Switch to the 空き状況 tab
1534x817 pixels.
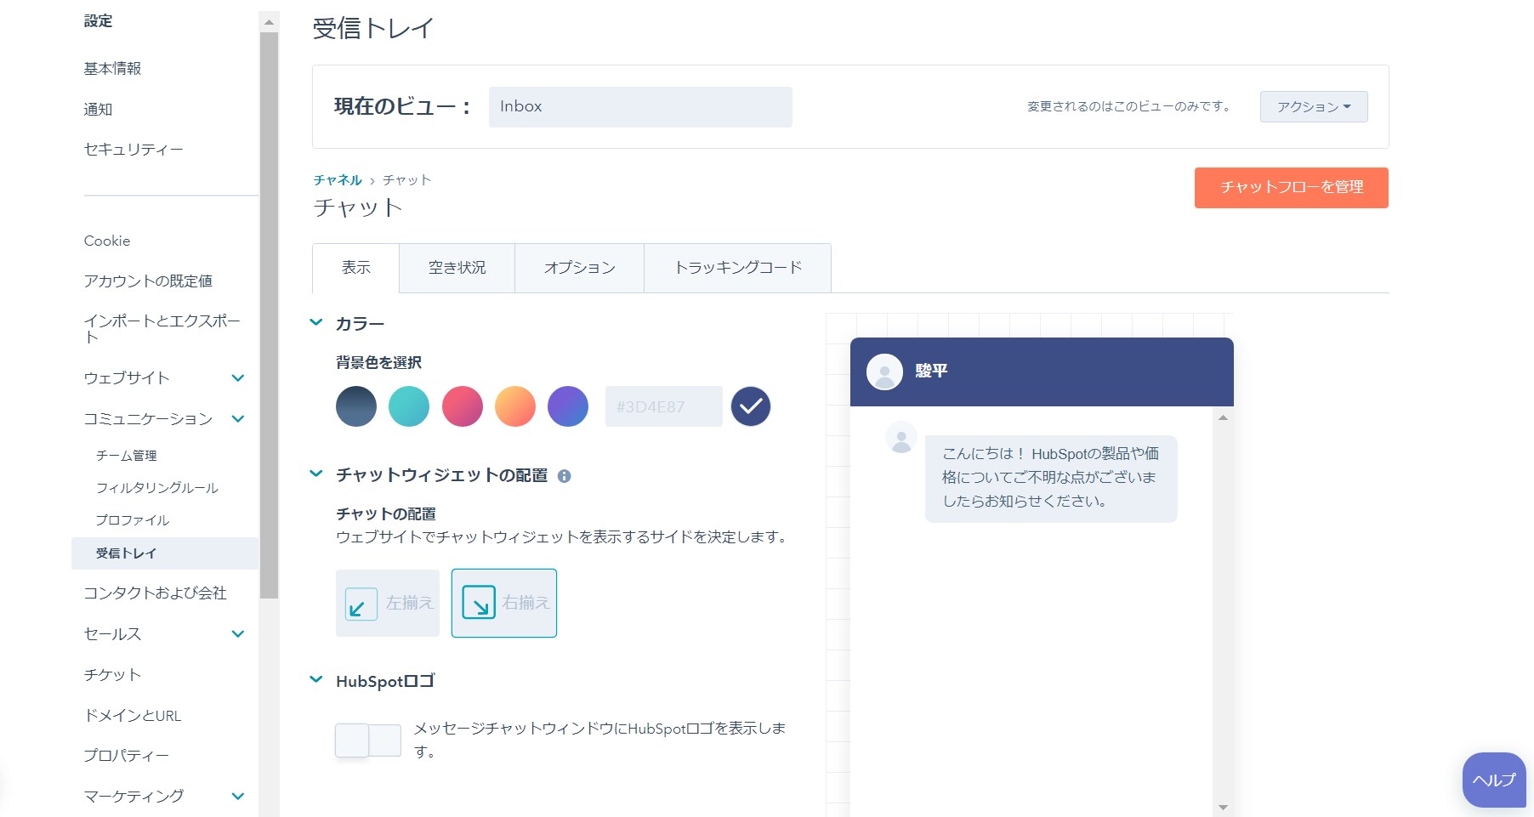[x=457, y=268]
